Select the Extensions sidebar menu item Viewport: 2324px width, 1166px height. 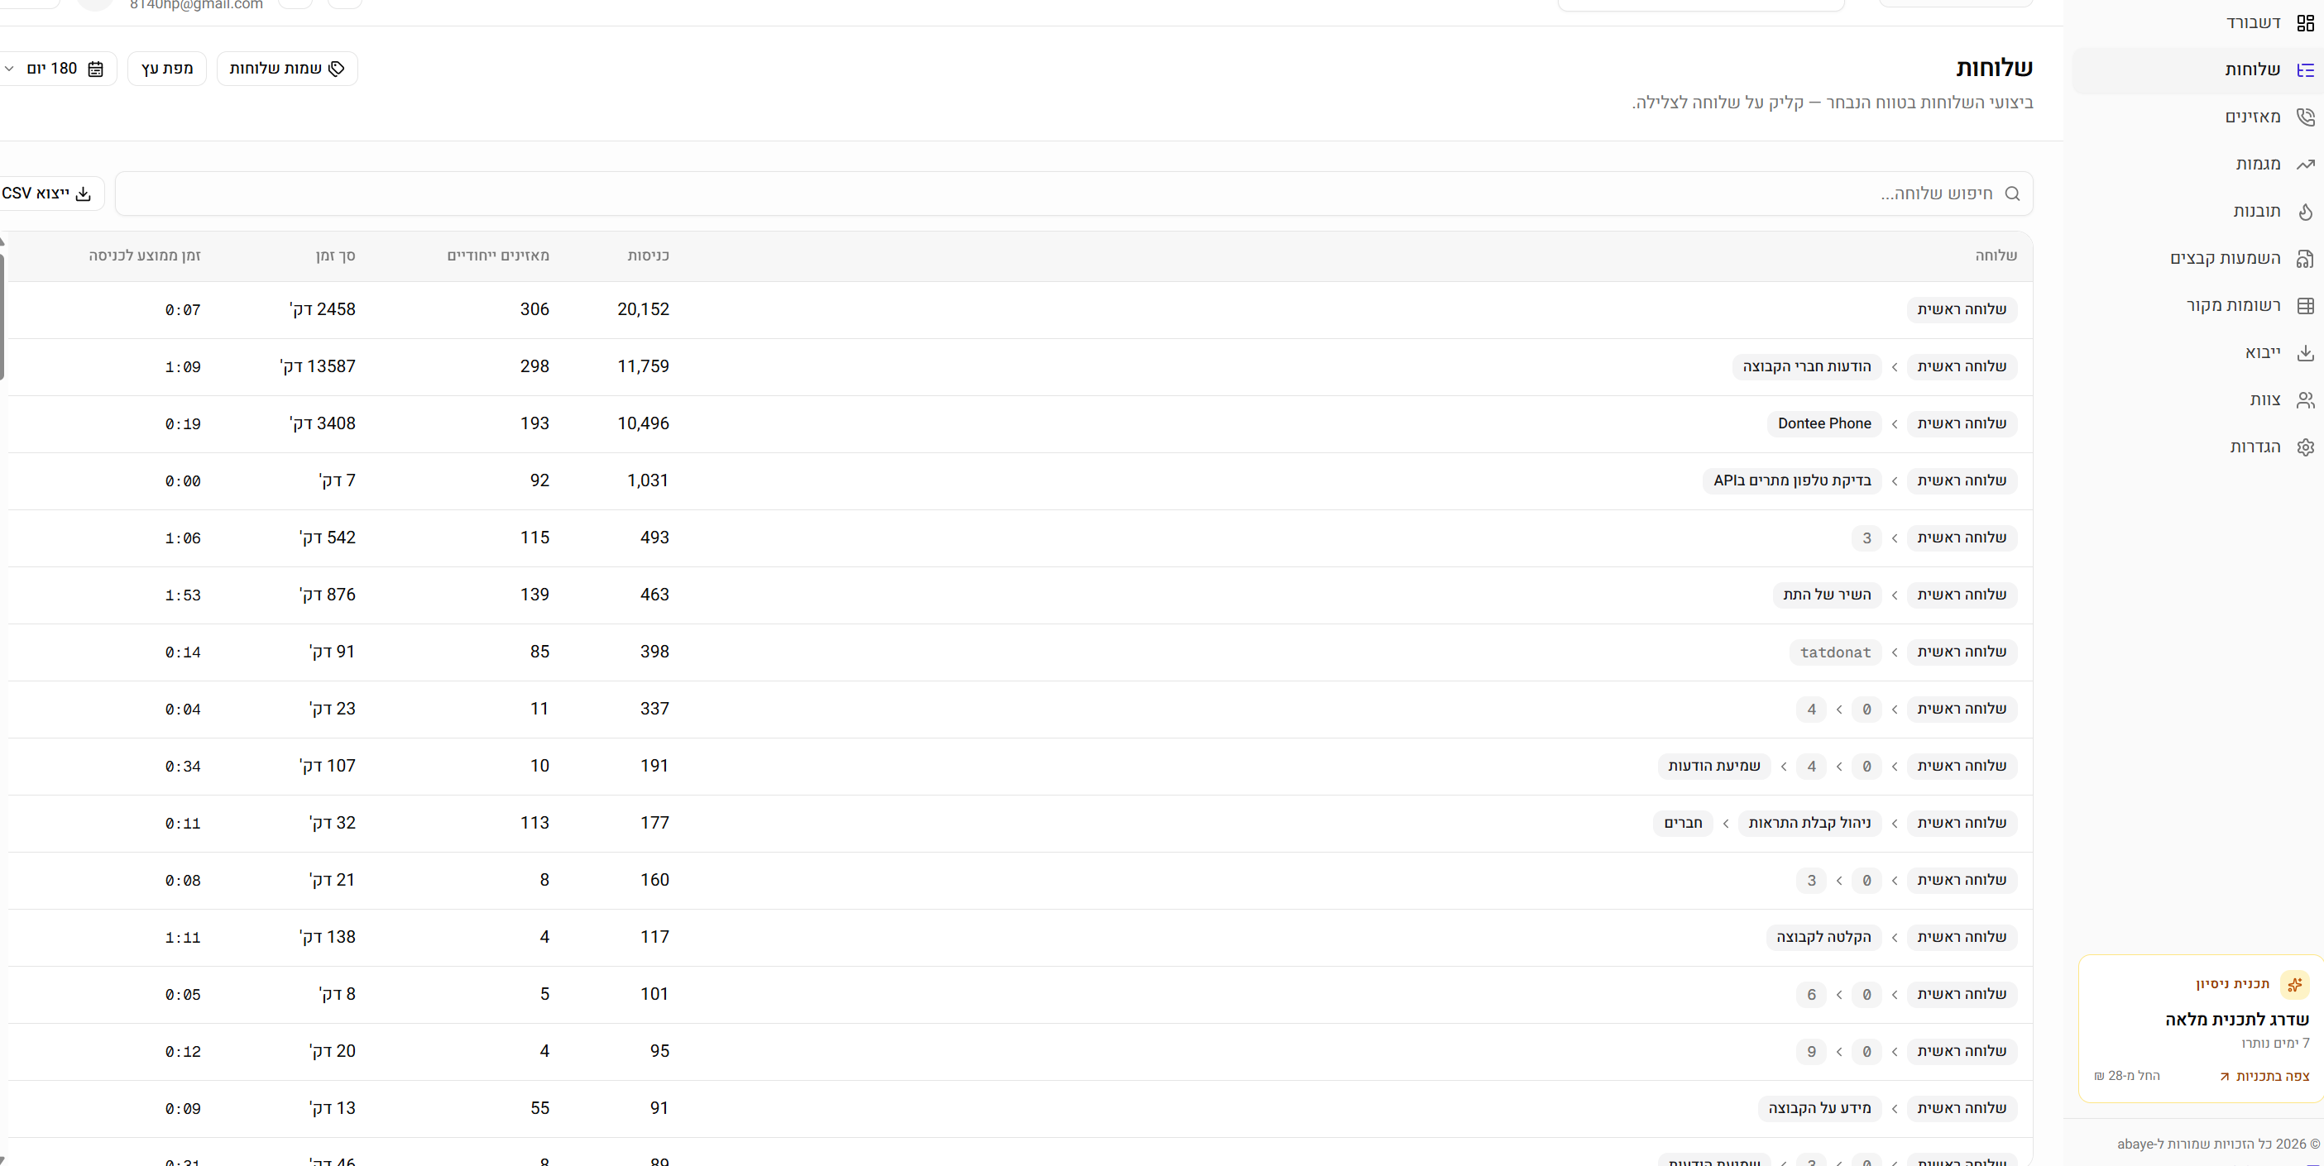tap(2251, 69)
